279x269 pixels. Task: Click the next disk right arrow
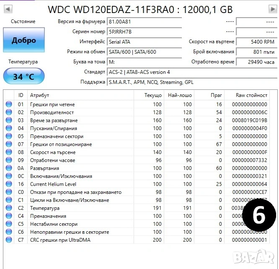coord(271,8)
